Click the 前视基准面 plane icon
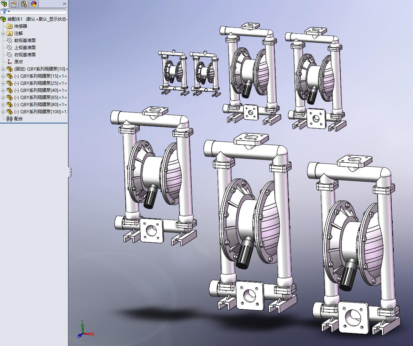 tap(10, 41)
